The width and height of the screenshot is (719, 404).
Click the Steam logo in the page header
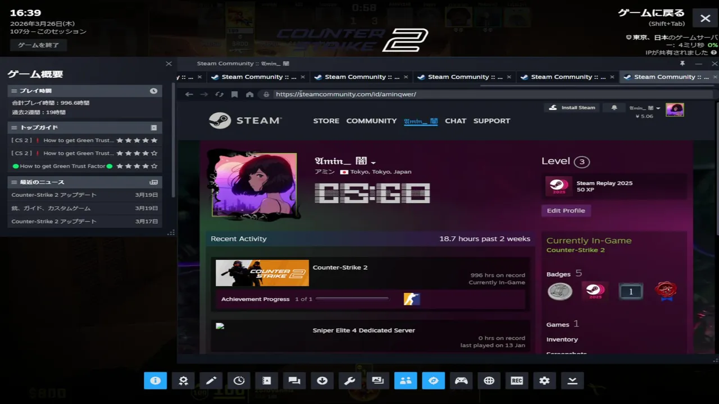245,121
